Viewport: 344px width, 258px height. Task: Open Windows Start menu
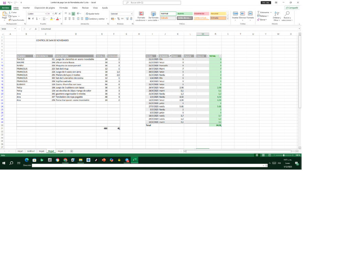(x=4, y=163)
